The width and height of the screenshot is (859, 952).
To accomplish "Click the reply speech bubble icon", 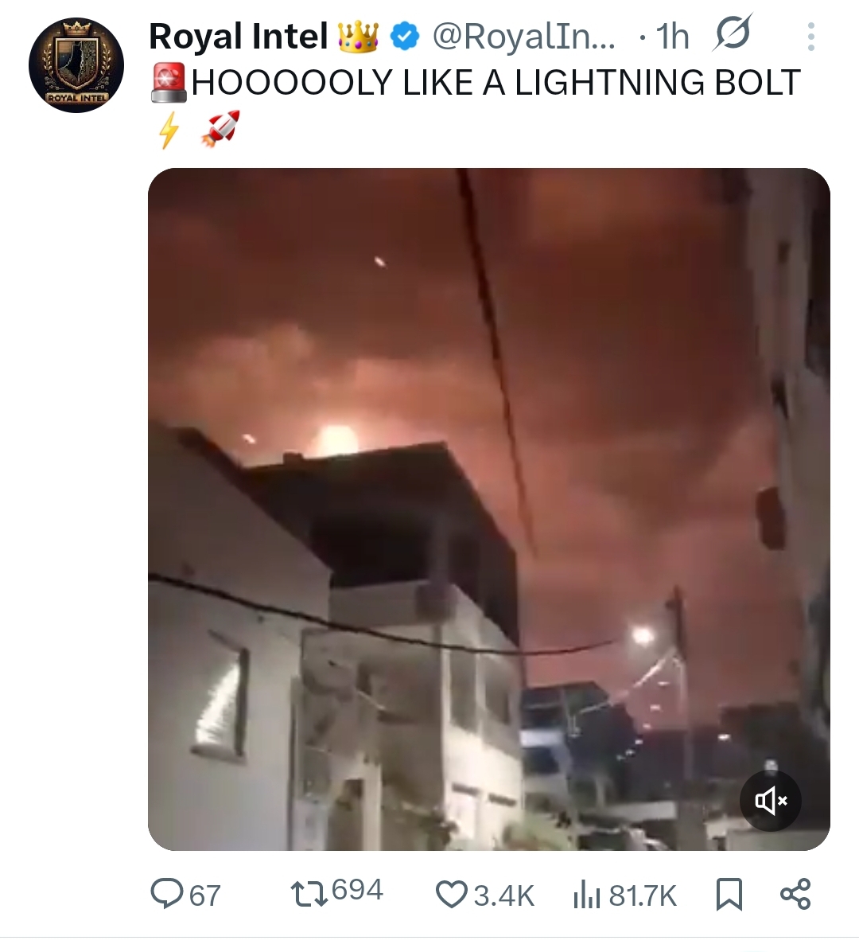I will click(x=165, y=895).
